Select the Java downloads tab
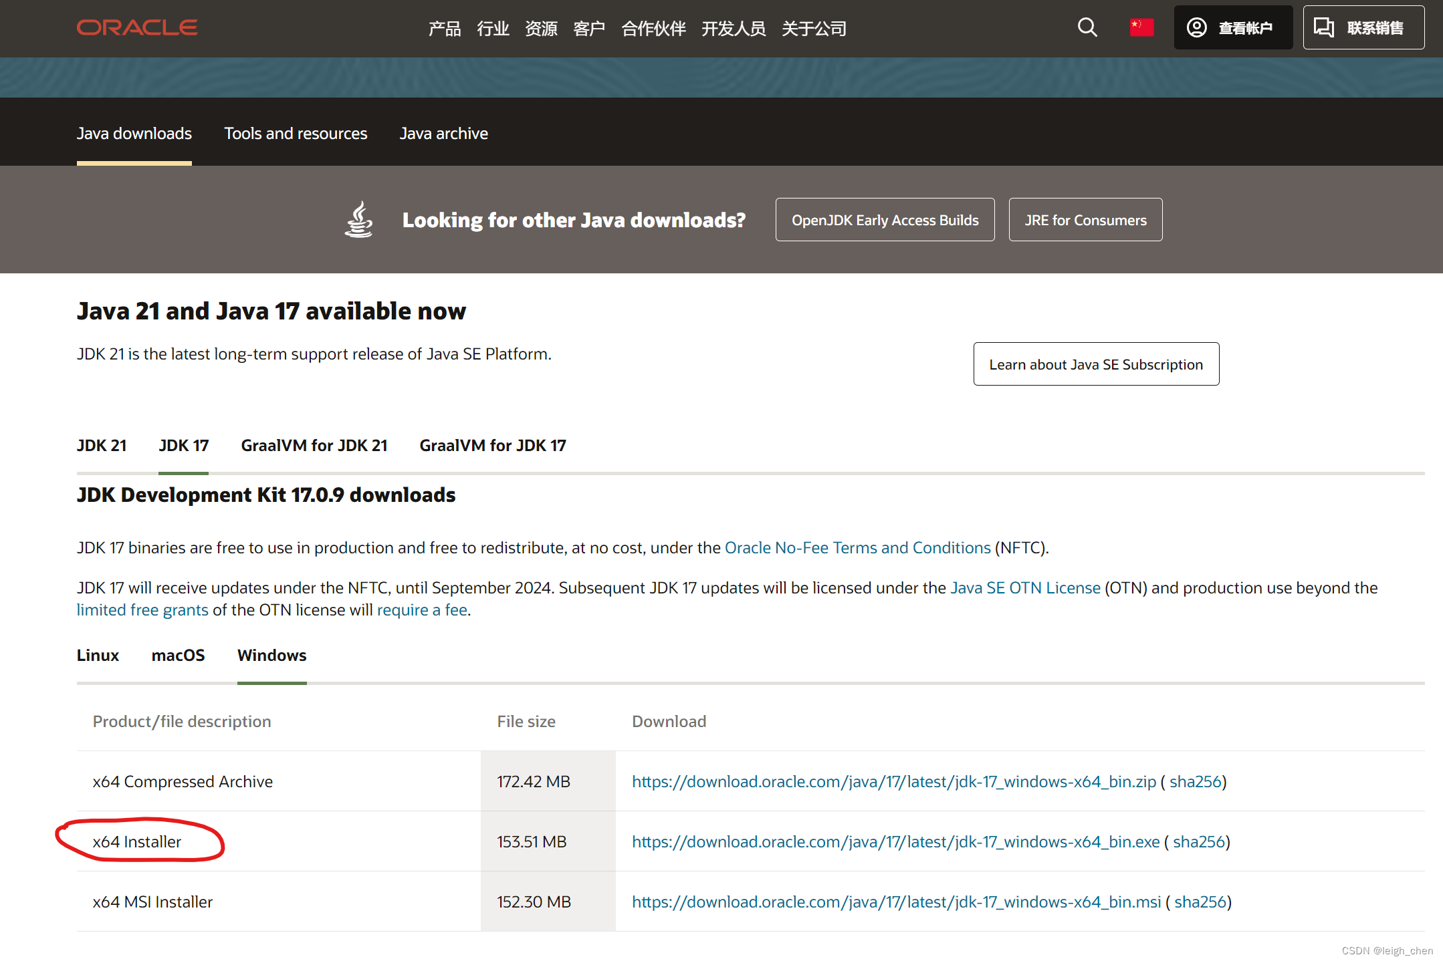Viewport: 1443px width, 963px height. coord(134,133)
